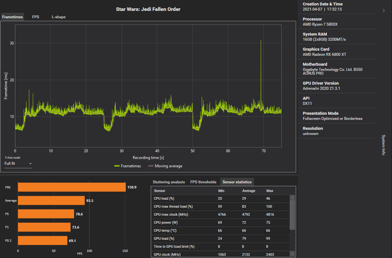Select the GPU load (%) row
This screenshot has width=392, height=258.
220,239
